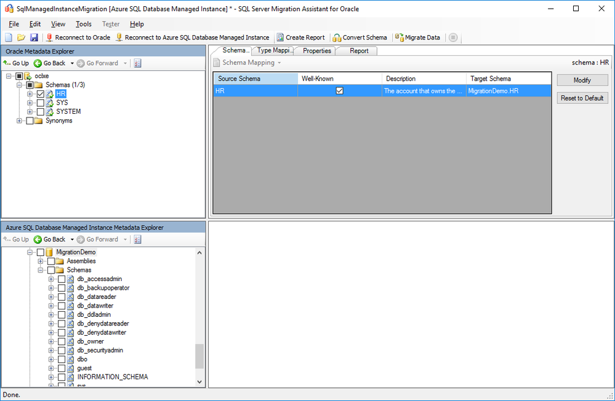This screenshot has height=401, width=615.
Task: Check the MigrationDemo database checkbox
Action: (41, 252)
